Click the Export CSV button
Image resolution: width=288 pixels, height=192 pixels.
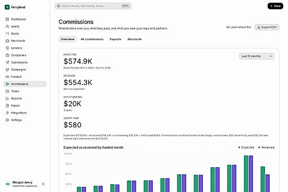click(x=267, y=27)
